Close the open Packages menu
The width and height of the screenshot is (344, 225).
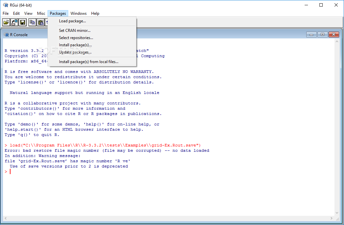click(58, 13)
